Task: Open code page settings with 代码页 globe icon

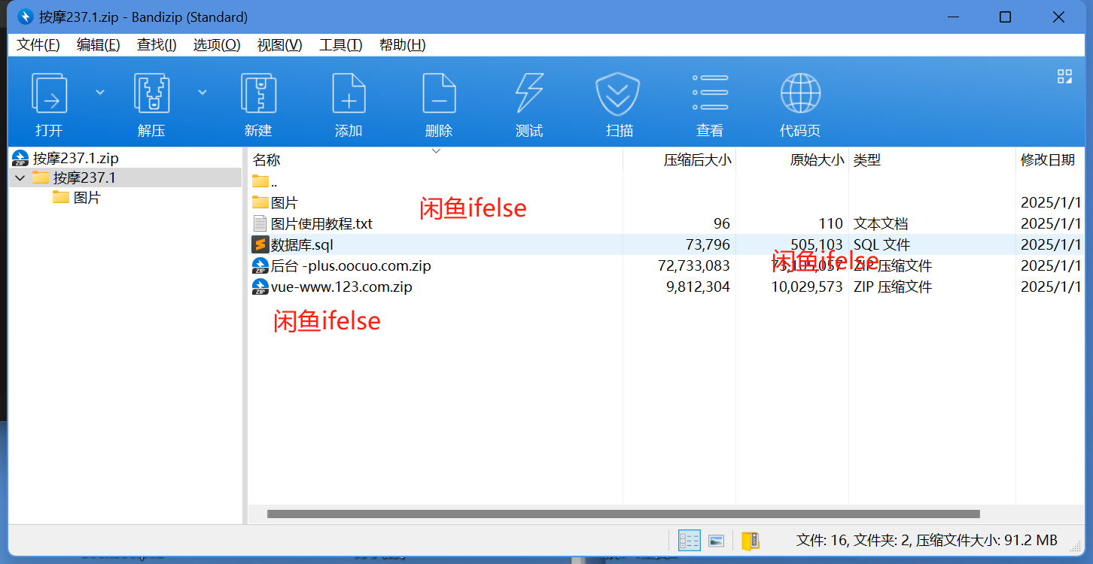Action: click(799, 102)
